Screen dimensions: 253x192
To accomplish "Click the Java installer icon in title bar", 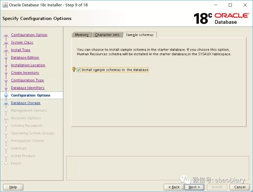I will click(x=5, y=5).
